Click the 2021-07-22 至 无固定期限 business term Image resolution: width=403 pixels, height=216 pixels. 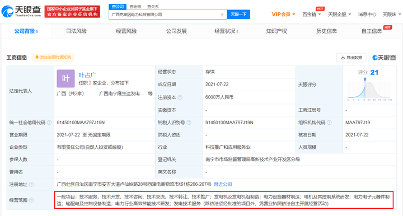83,135
